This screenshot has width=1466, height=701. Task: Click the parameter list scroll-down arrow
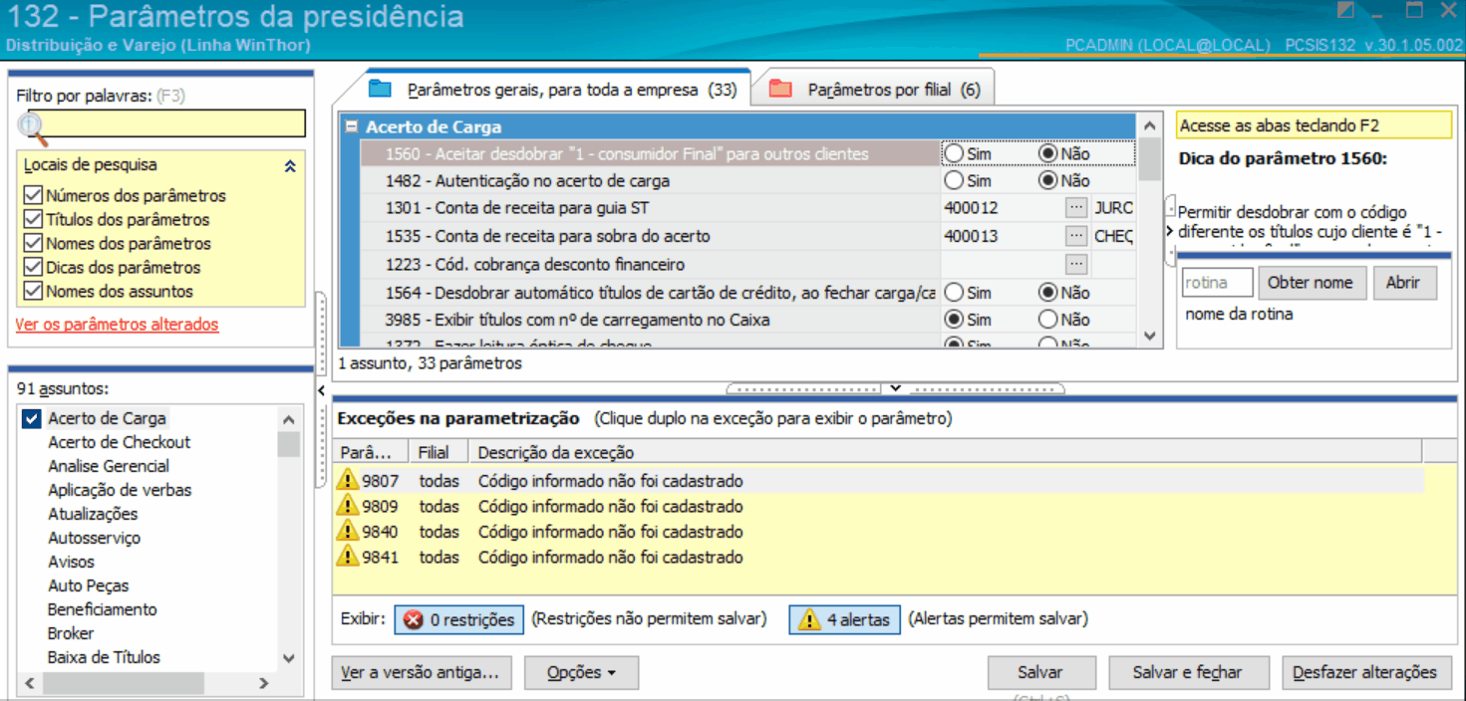[x=1149, y=336]
